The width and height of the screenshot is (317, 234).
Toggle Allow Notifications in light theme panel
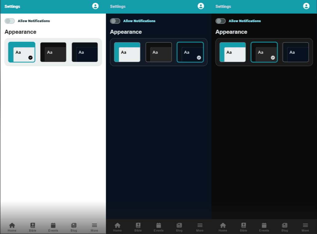[10, 21]
